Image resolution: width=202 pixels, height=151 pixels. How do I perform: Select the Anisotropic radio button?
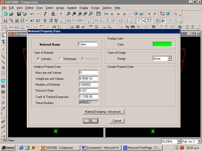point(83,59)
